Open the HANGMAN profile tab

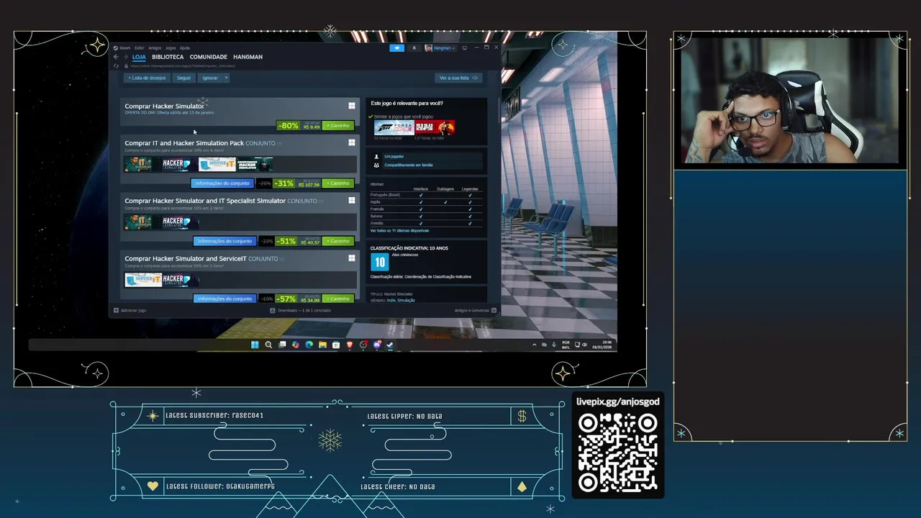(248, 57)
